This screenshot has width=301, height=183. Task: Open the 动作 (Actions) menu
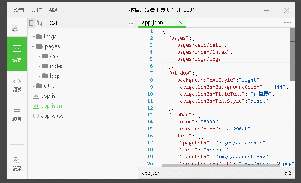[37, 10]
